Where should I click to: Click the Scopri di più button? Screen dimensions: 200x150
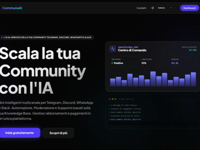tap(58, 133)
